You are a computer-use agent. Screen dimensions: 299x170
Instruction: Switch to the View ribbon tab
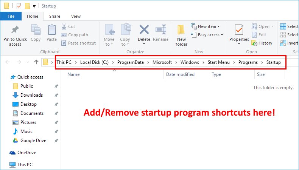click(76, 16)
